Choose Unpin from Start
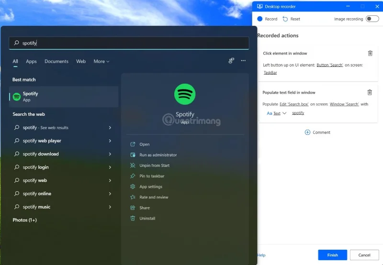Viewport: 383px width, 265px height. tap(154, 165)
